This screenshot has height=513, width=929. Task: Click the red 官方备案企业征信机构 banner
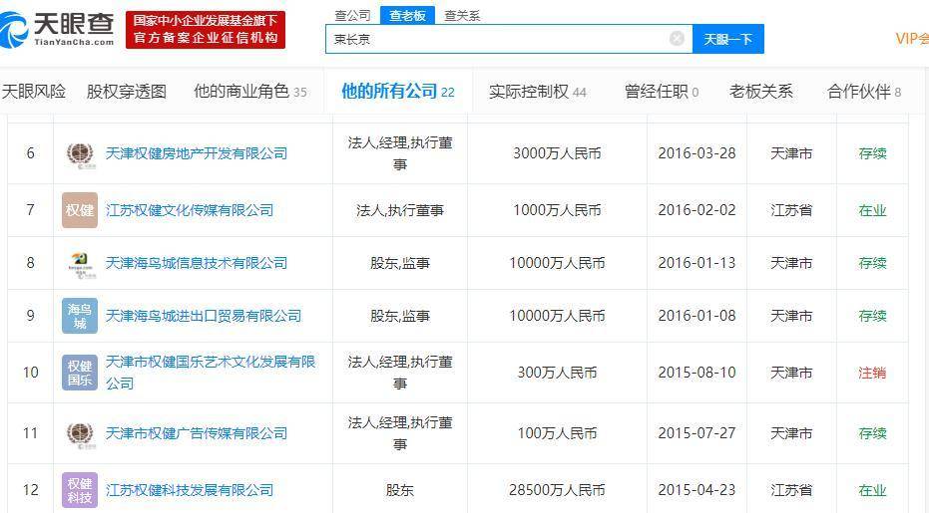[205, 29]
